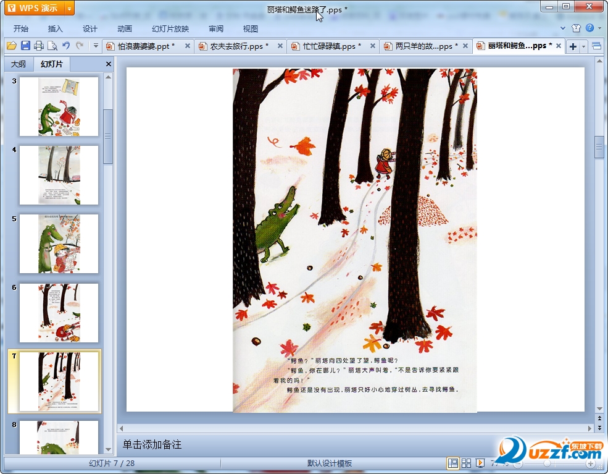Select slide 6 thumbnail

[59, 313]
